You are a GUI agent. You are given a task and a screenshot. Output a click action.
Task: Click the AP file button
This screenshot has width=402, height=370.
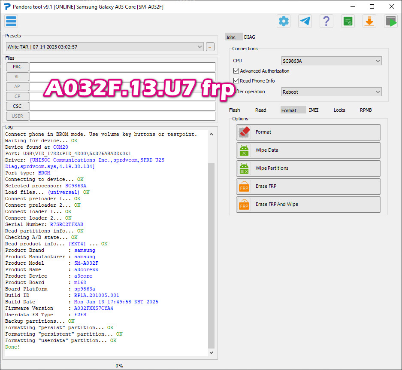tap(17, 86)
